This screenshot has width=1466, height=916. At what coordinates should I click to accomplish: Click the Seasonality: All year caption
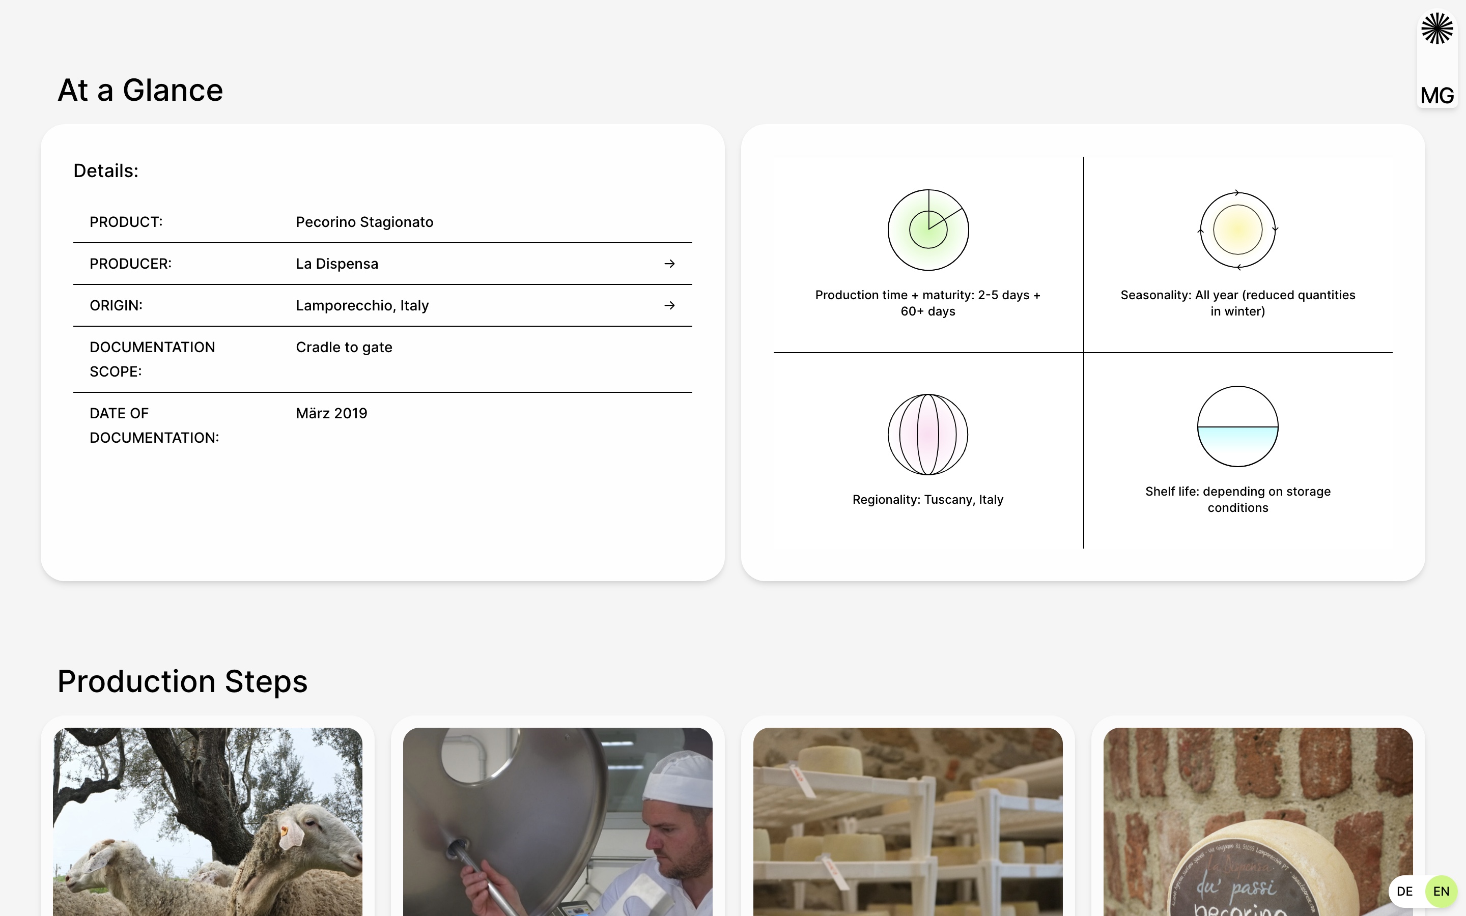[x=1237, y=303]
